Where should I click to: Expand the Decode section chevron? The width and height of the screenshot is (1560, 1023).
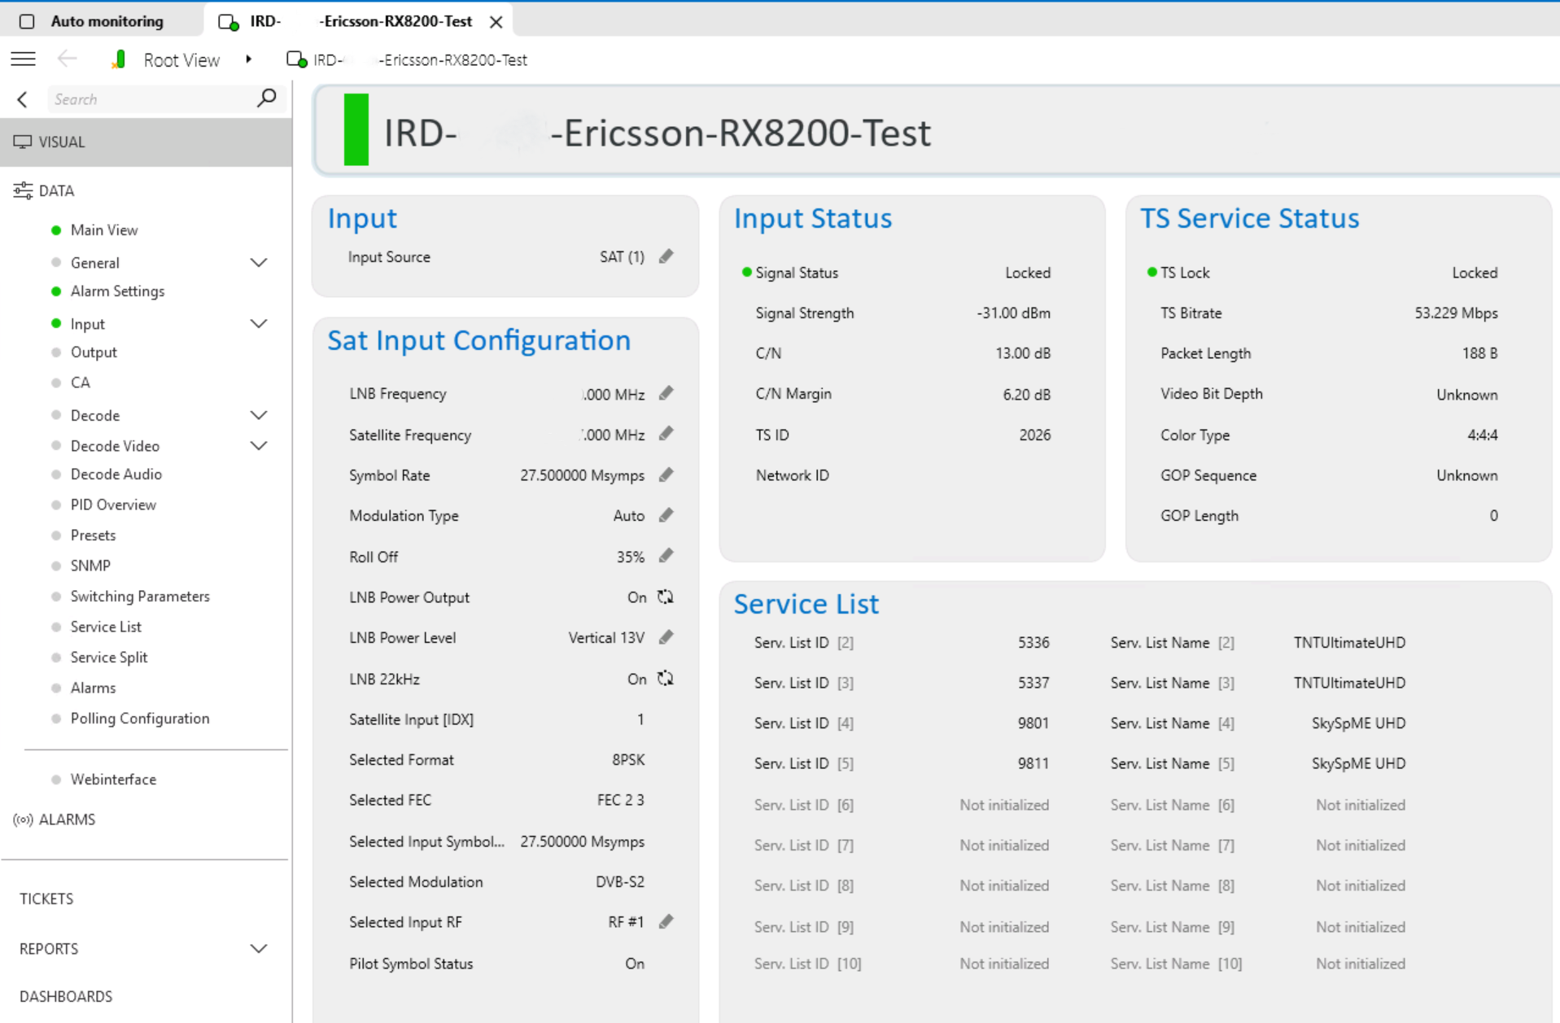coord(259,415)
